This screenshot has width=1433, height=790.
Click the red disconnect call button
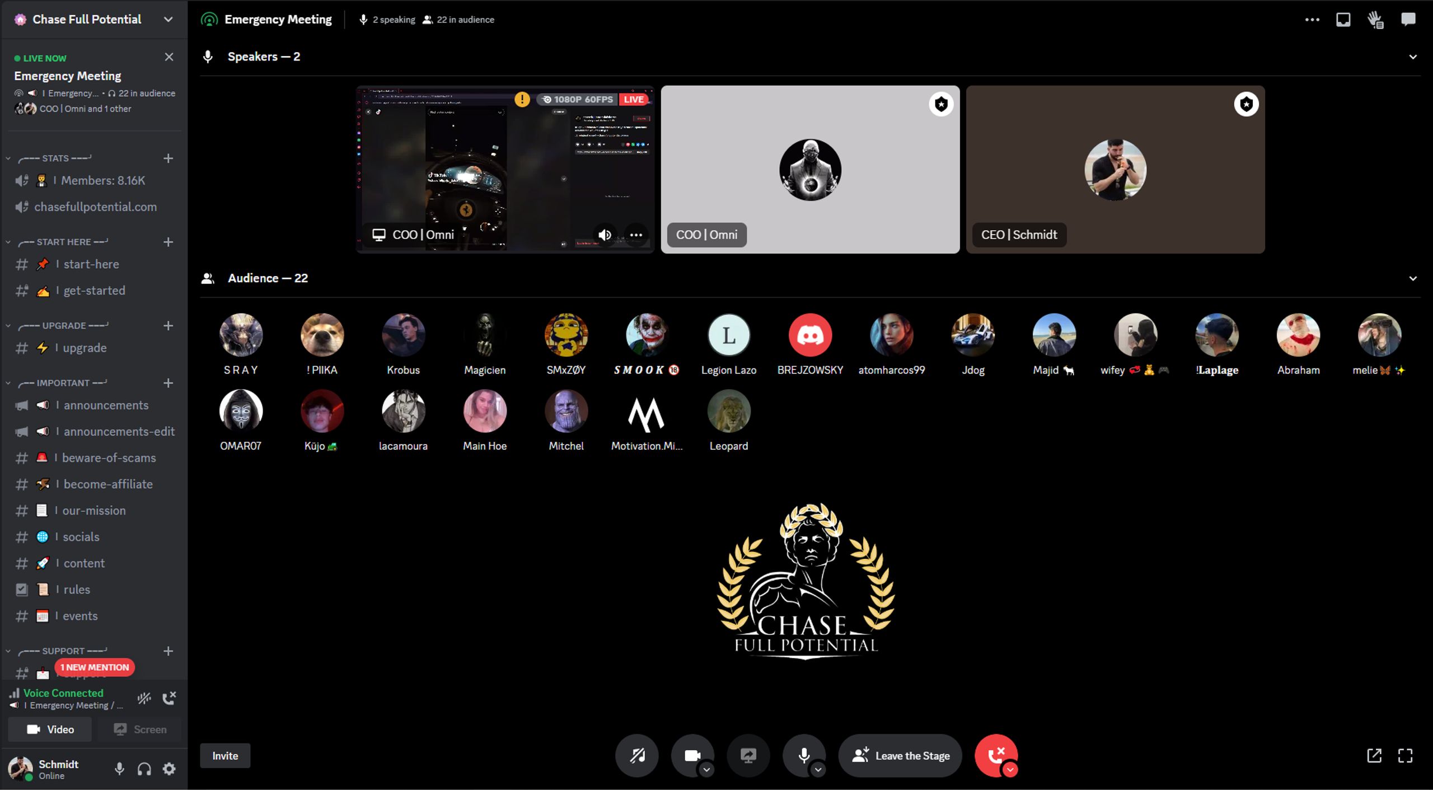pos(996,756)
